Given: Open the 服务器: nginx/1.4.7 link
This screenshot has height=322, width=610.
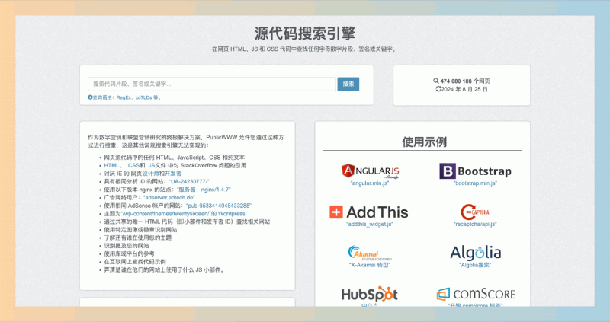Looking at the screenshot, I should point(204,190).
